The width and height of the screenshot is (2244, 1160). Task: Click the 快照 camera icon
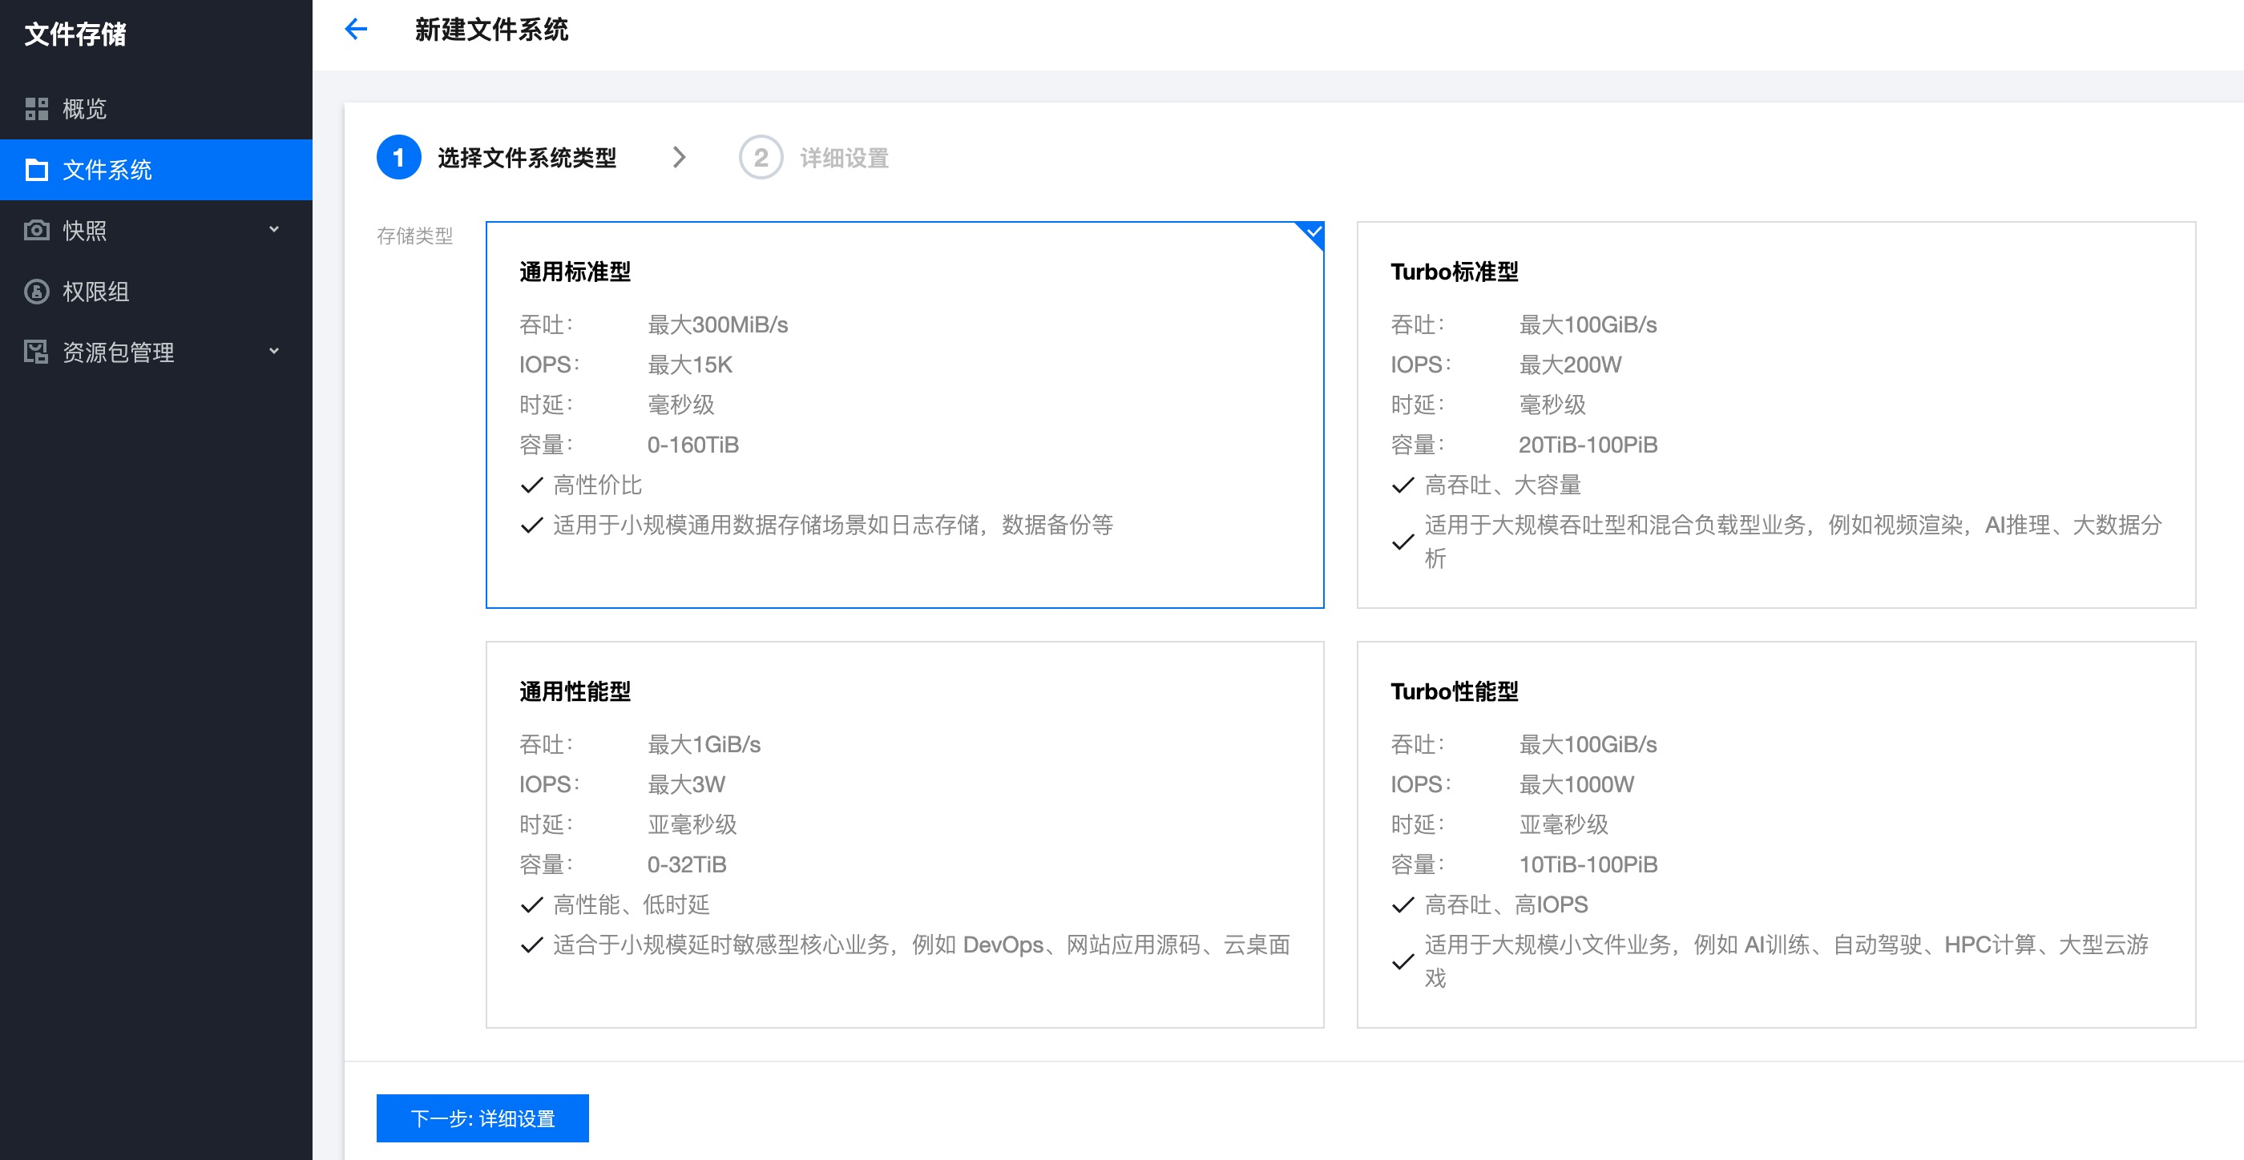pyautogui.click(x=37, y=230)
